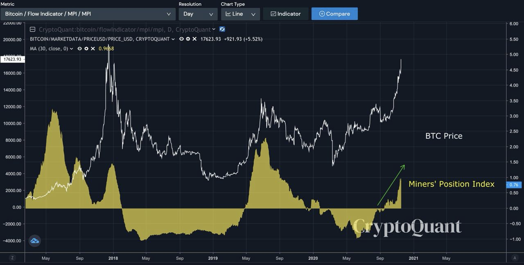The width and height of the screenshot is (524, 265).
Task: Click the 17623.93 price label on the left axis
Action: [x=12, y=59]
